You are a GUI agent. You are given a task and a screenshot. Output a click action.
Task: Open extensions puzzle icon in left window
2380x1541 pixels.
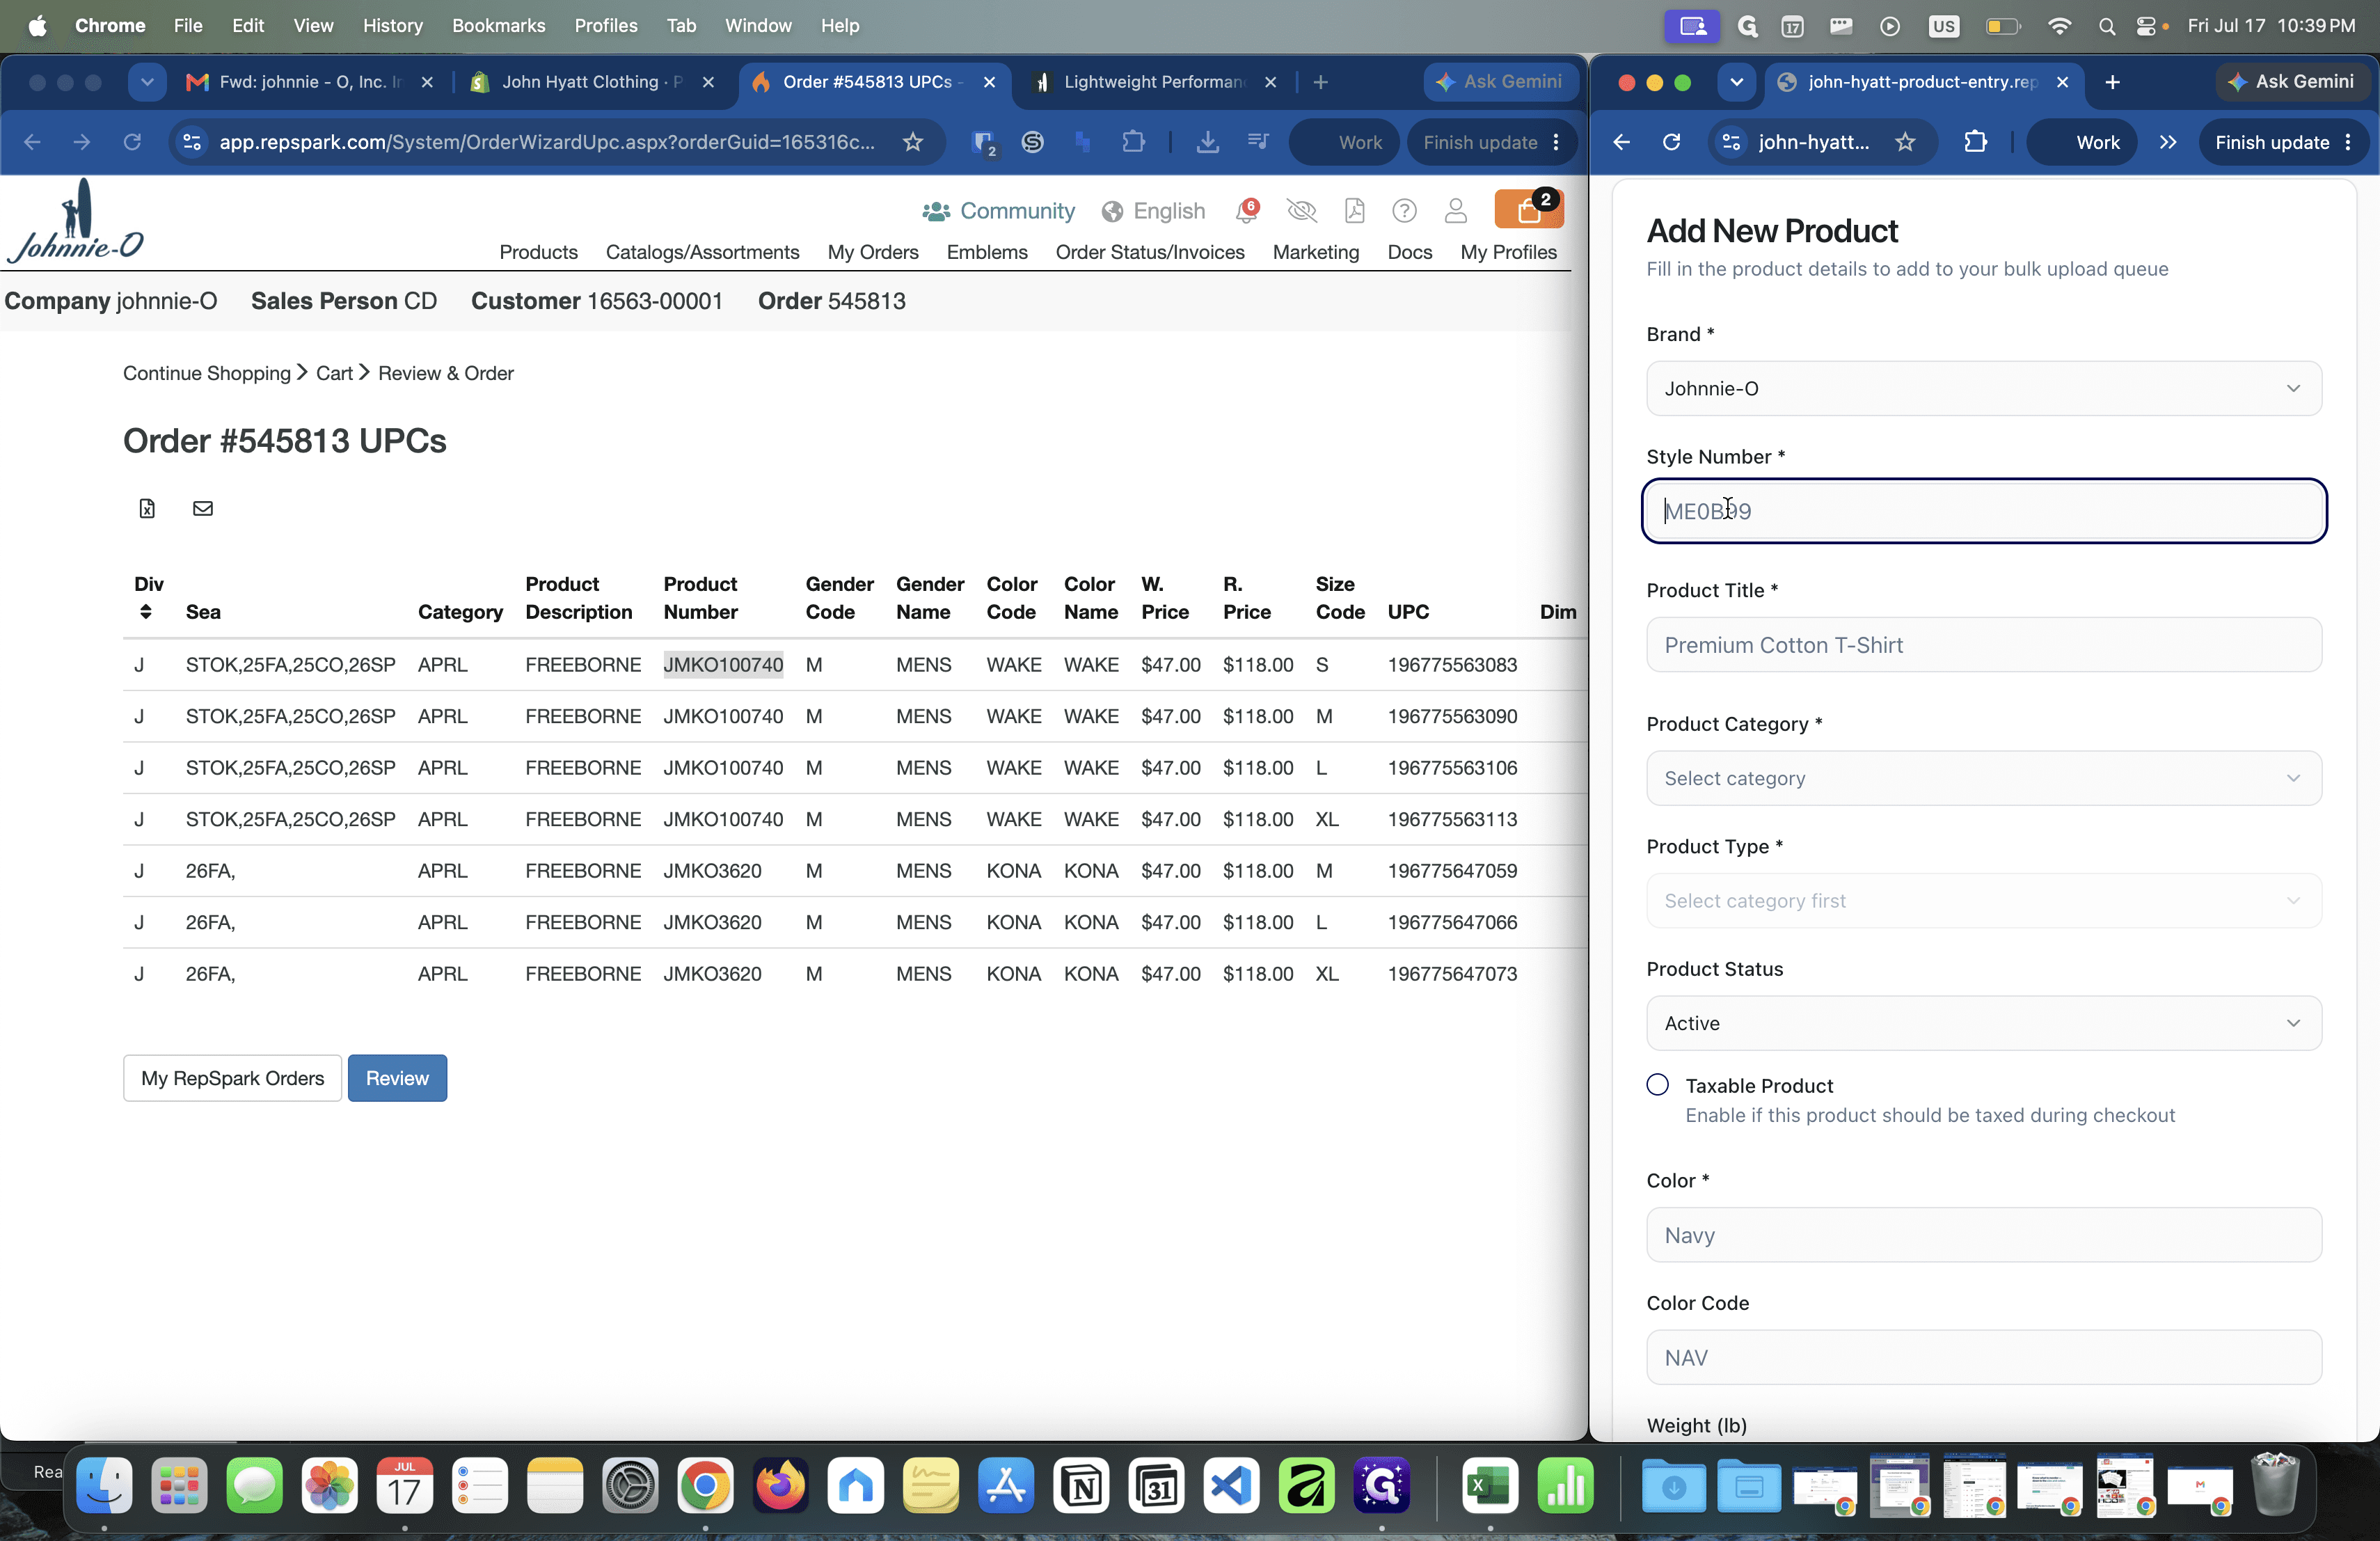tap(1133, 142)
